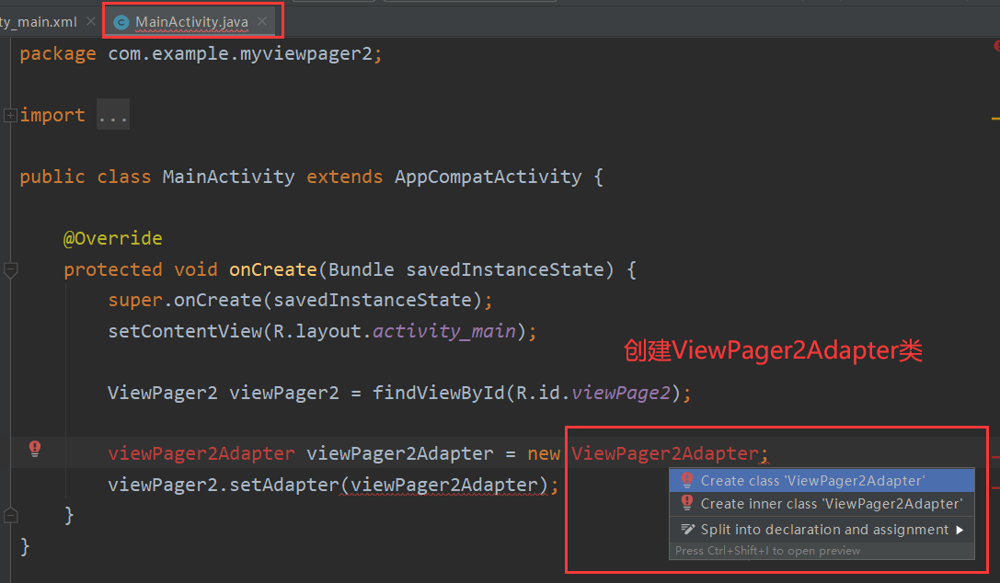Click the red viewPager2Adapter type at line start
Viewport: 1000px width, 583px height.
click(x=201, y=453)
